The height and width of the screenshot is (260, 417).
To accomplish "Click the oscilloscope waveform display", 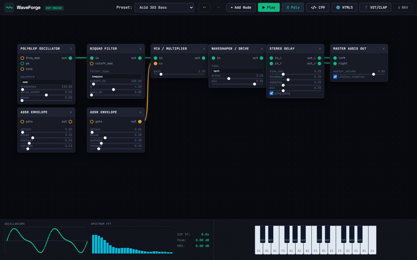I will click(x=46, y=240).
